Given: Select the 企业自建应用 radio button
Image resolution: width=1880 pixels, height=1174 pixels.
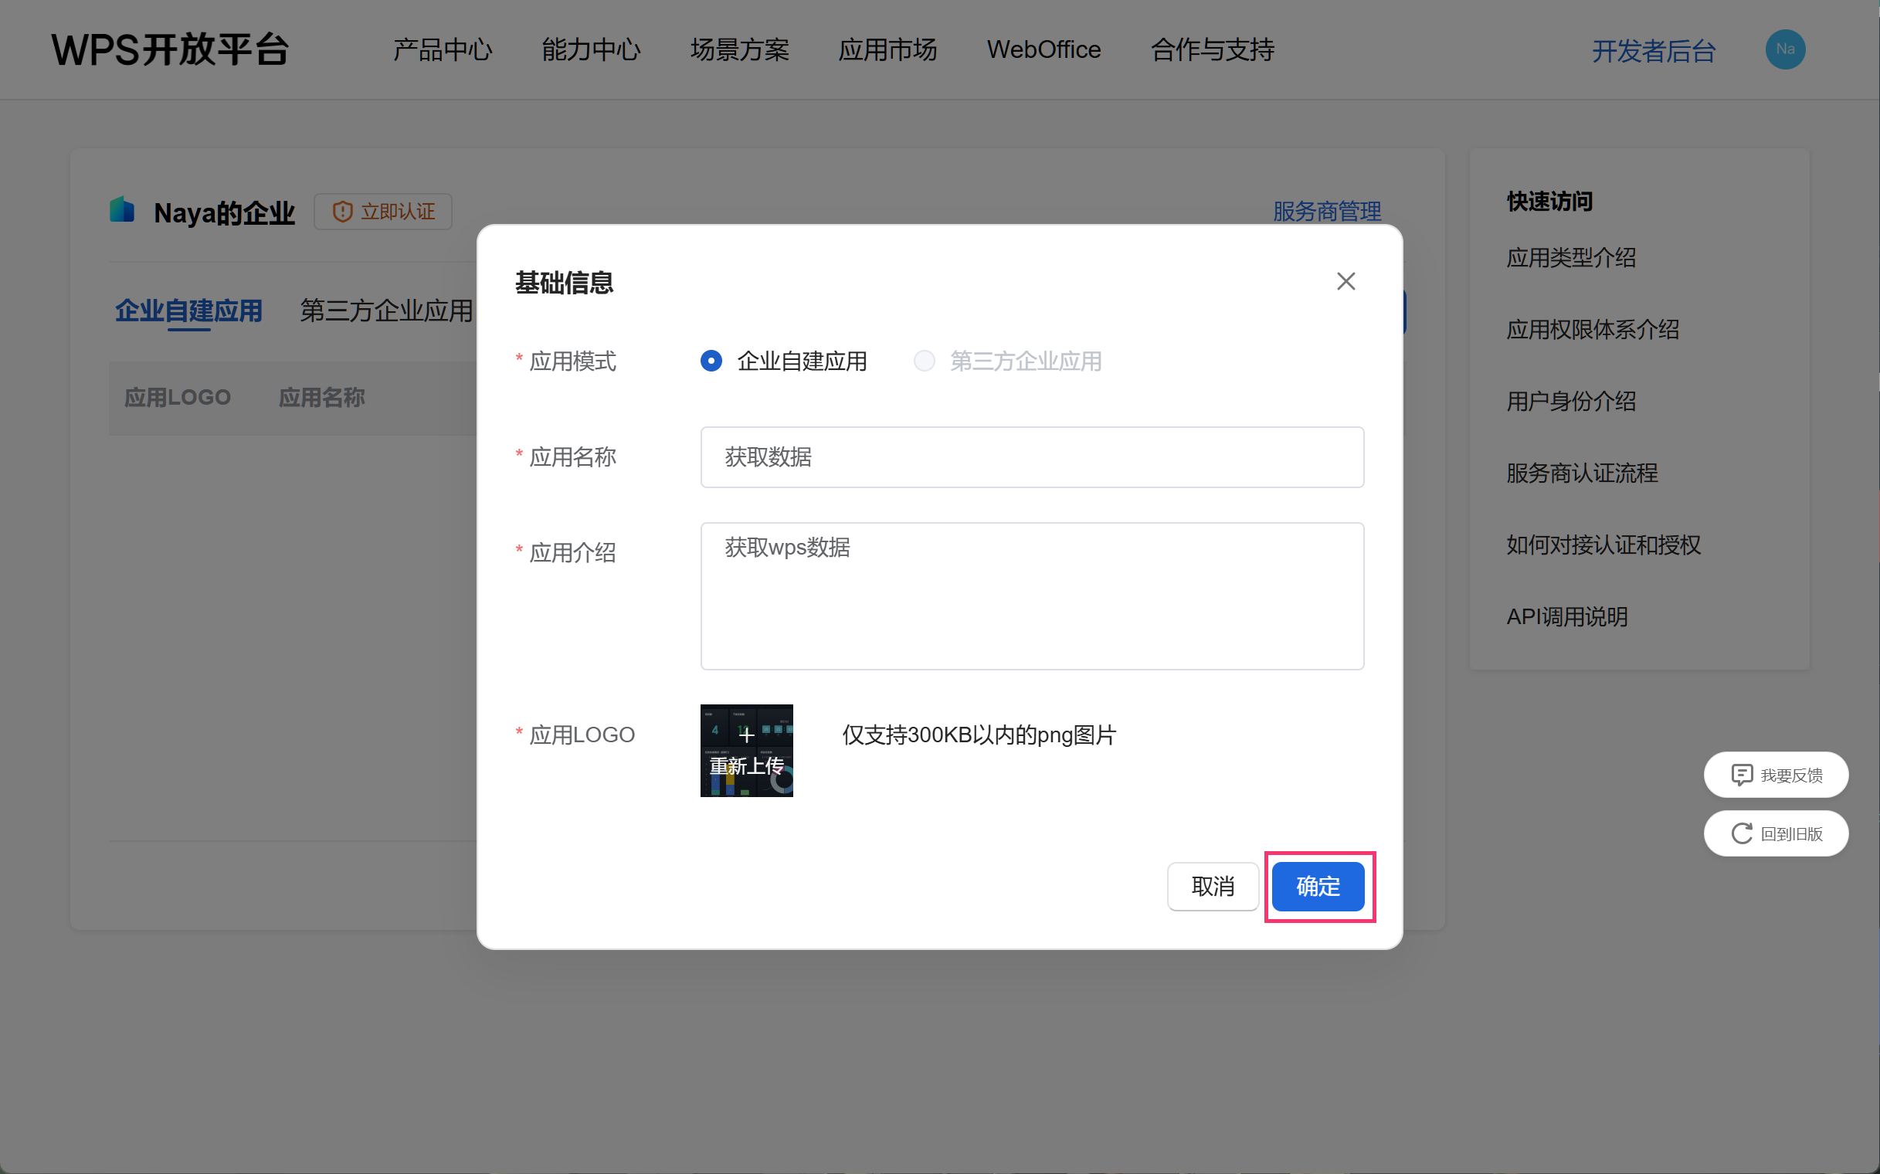Looking at the screenshot, I should pyautogui.click(x=711, y=361).
